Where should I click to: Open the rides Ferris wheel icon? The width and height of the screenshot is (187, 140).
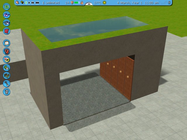[x=6, y=51]
